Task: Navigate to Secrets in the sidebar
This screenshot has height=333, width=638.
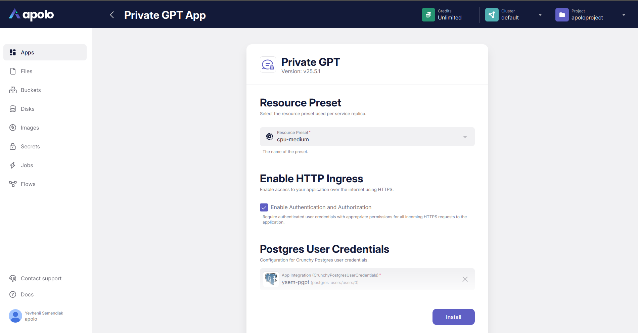Action: point(30,146)
